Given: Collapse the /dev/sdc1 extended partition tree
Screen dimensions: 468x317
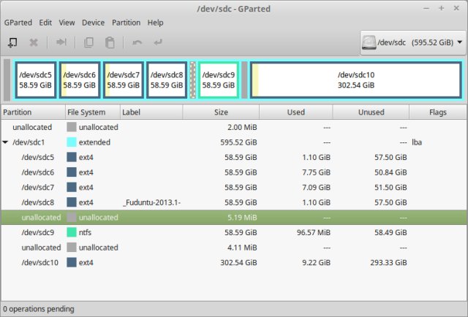Looking at the screenshot, I should tap(5, 142).
